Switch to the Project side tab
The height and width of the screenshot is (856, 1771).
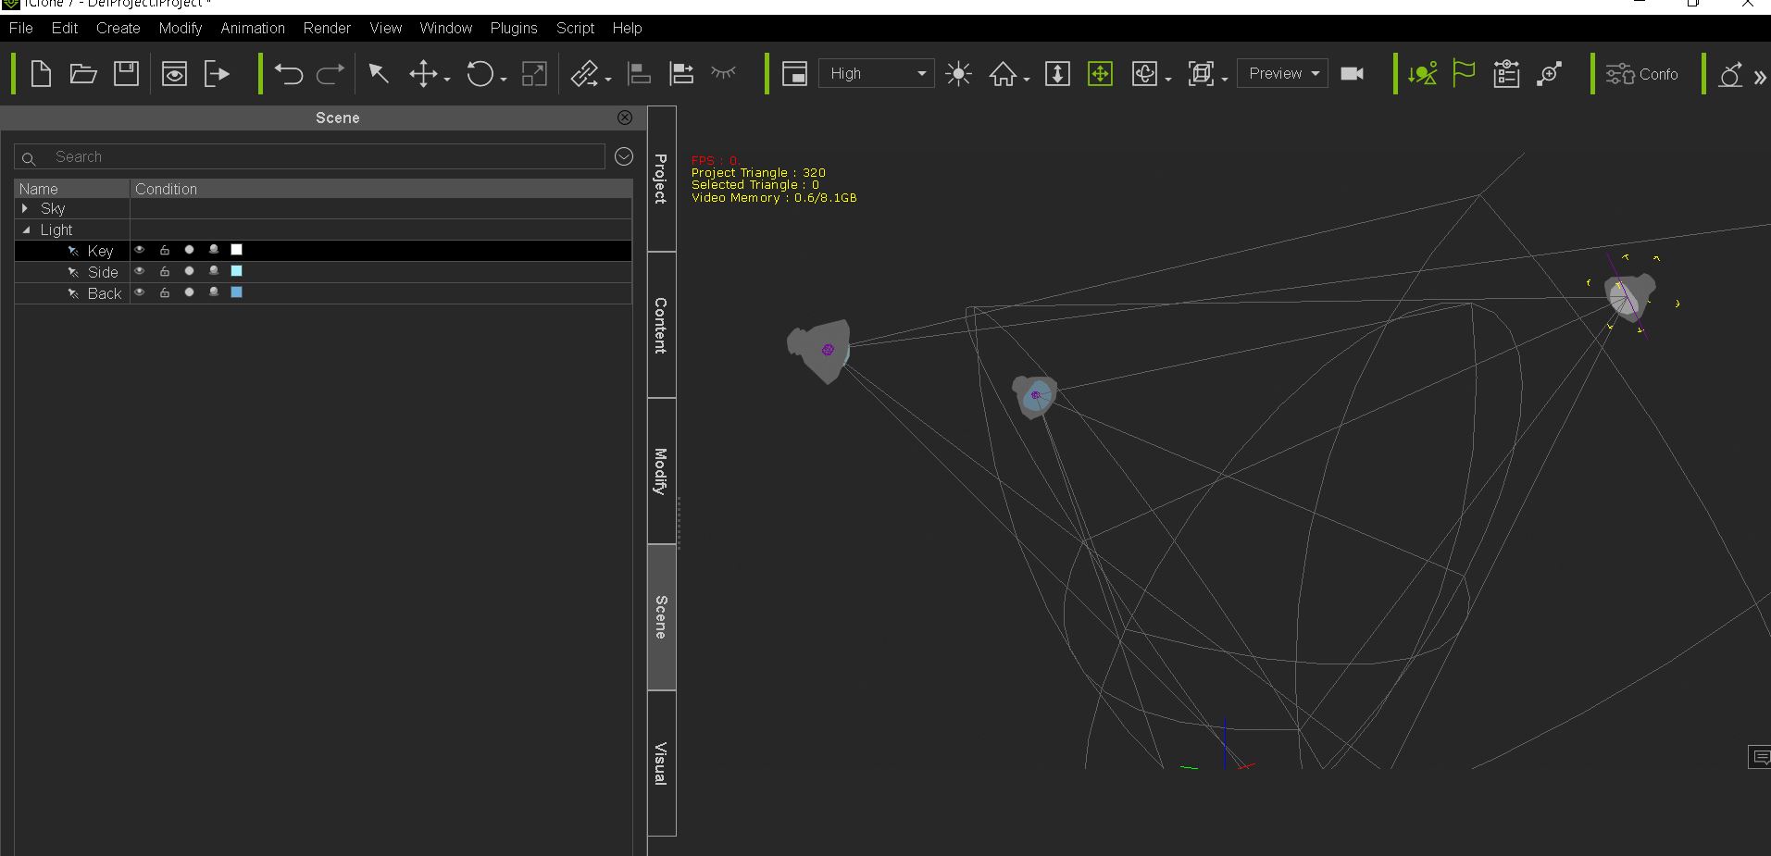tap(661, 179)
